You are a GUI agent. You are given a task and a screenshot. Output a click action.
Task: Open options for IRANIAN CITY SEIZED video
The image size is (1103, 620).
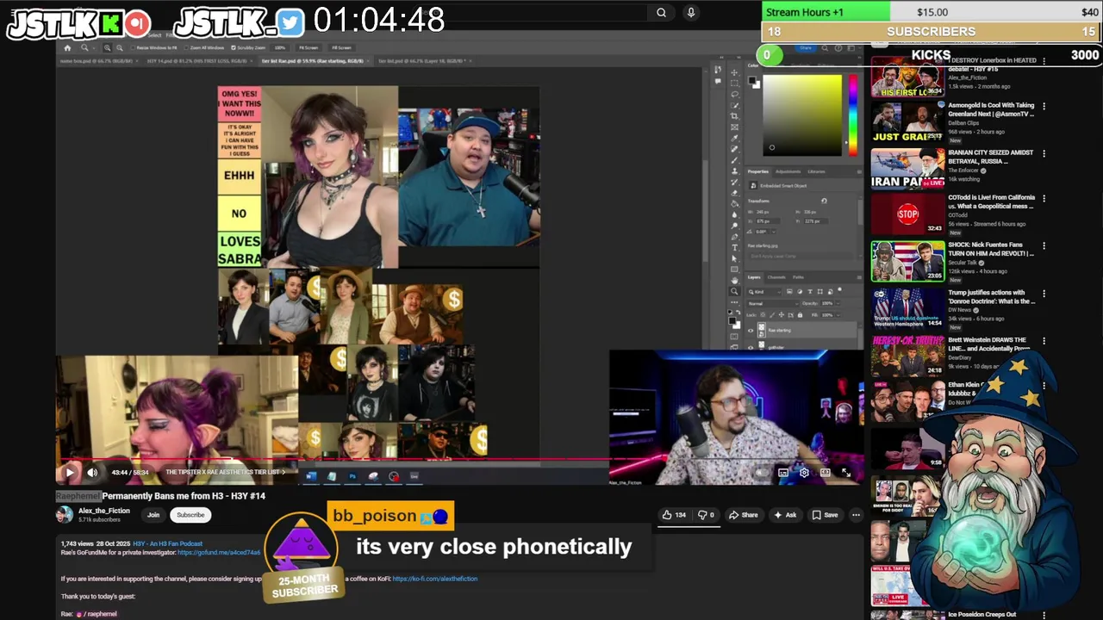coord(1044,154)
